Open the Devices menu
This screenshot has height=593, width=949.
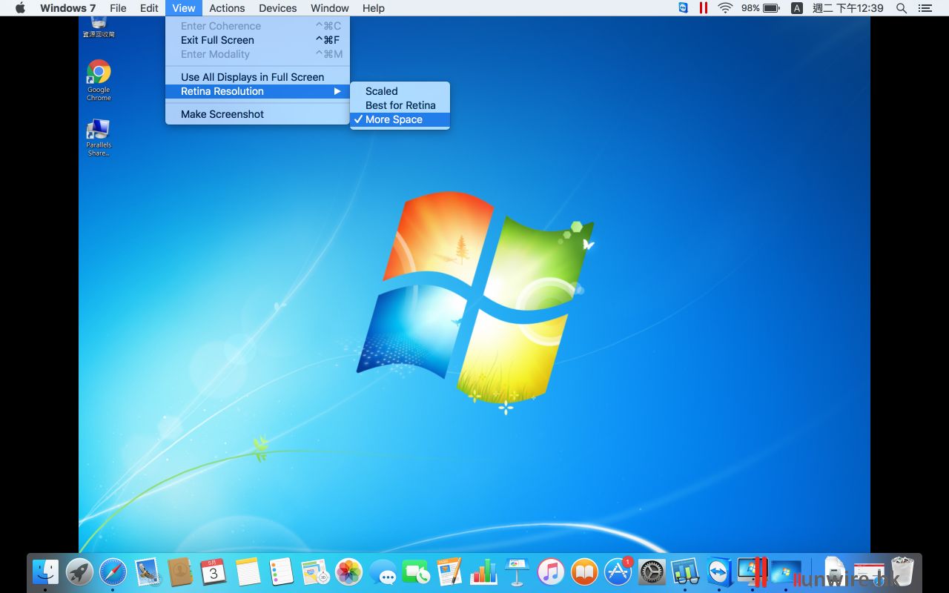tap(278, 8)
